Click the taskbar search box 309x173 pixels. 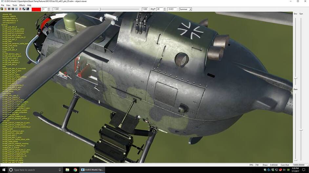point(33,170)
